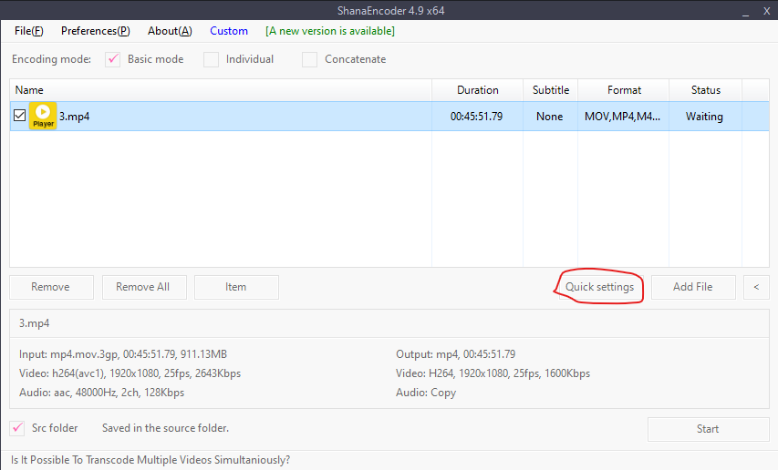Image resolution: width=778 pixels, height=470 pixels.
Task: Click the Status column header
Action: tap(706, 90)
